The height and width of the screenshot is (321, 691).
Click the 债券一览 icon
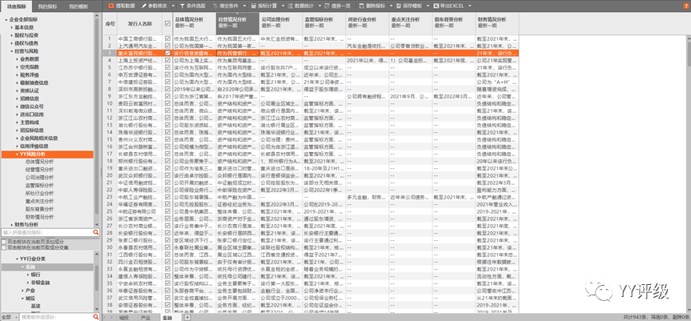327,6
